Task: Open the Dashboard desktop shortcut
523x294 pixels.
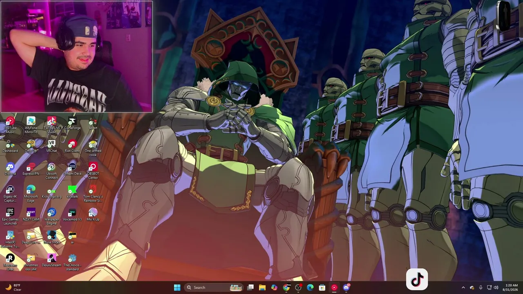Action: [x=10, y=146]
